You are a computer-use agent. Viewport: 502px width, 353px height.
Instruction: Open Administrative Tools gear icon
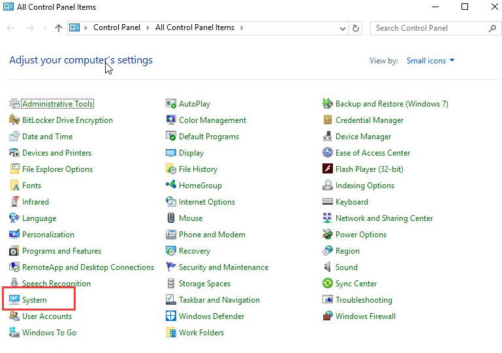point(14,103)
